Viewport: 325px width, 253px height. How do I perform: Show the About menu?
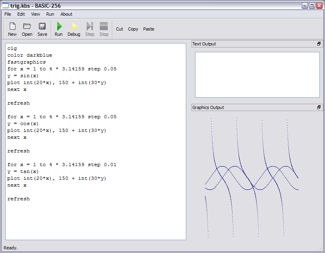[x=66, y=14]
